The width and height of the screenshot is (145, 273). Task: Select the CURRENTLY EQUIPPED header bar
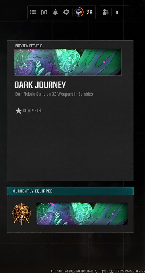coord(70,191)
